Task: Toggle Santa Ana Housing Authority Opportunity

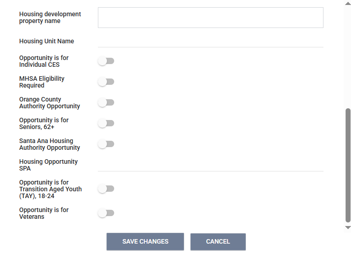Action: (106, 144)
